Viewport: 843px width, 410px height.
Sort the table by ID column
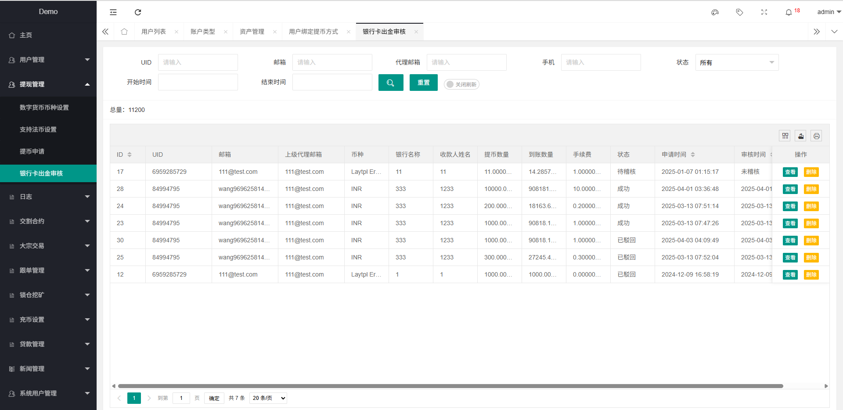pos(130,155)
